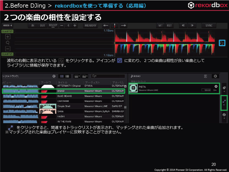This screenshot has height=172, width=229.
Task: Toggle upper QUANTIZE indicator
Action: tap(7, 32)
